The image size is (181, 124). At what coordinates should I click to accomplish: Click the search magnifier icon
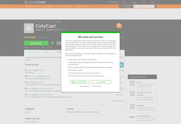pos(155,6)
